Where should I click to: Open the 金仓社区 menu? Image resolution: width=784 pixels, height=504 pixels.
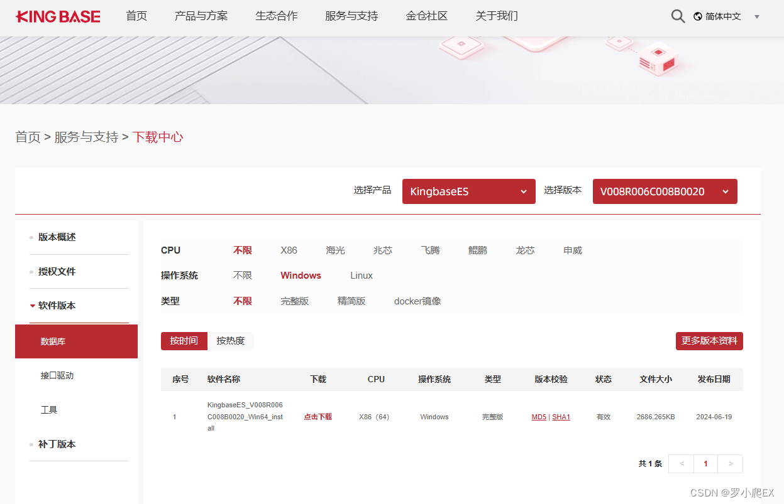427,16
